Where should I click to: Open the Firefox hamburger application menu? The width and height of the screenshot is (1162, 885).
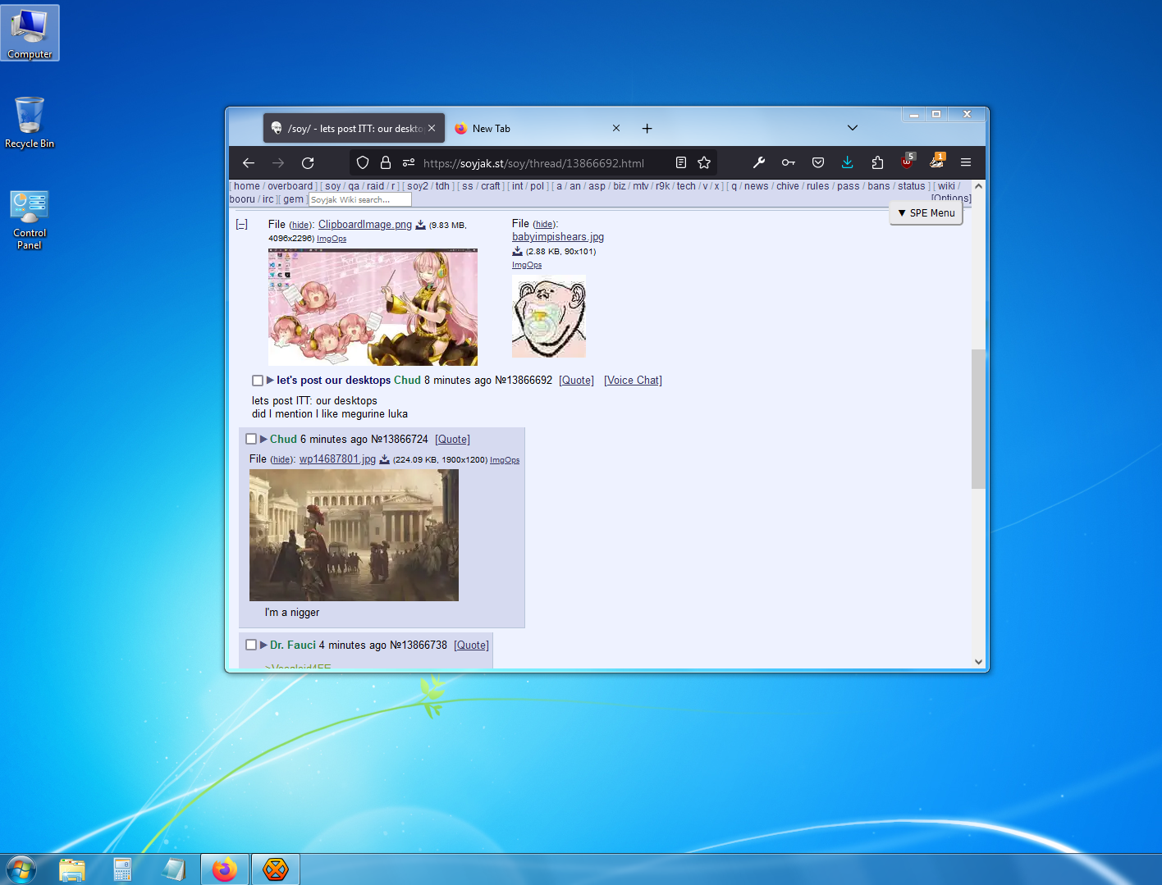tap(966, 163)
